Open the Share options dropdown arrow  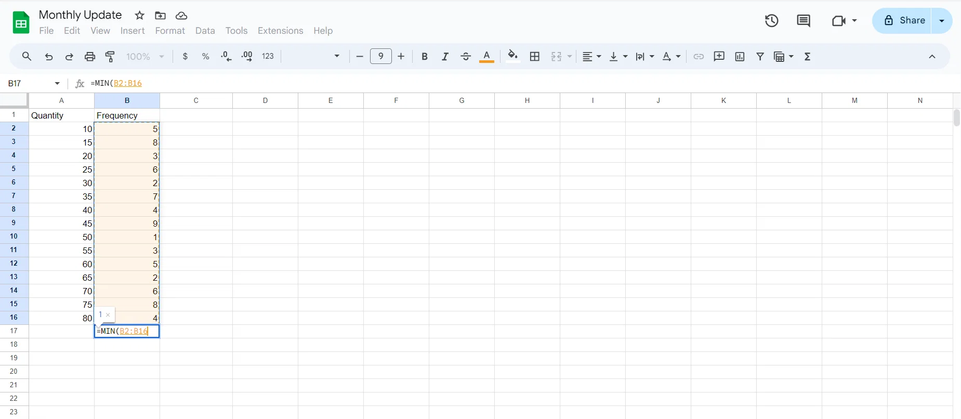click(x=942, y=21)
